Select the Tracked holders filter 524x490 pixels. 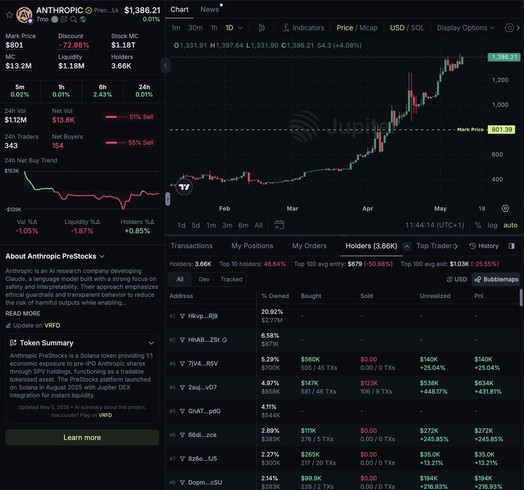(231, 279)
